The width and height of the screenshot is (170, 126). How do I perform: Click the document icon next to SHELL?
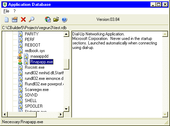point(21,101)
